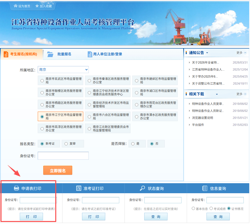Click the 准考证打印 panel icon
Image resolution: width=250 pixels, height=224 pixels.
pos(79,188)
